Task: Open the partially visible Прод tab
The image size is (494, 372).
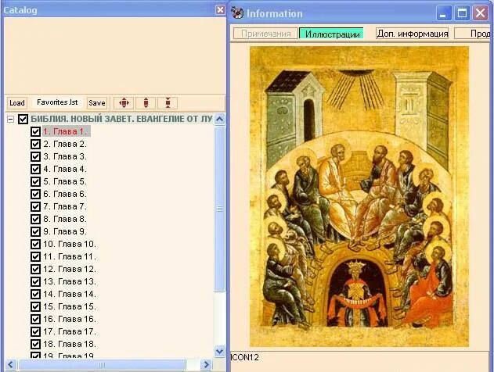Action: 474,34
